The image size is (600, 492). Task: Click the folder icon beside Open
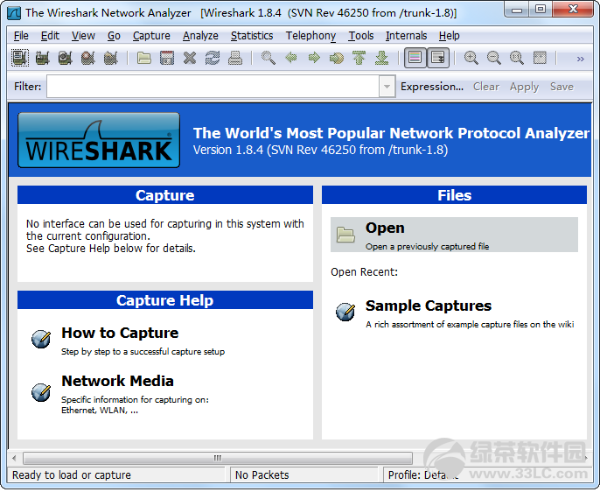click(x=345, y=235)
